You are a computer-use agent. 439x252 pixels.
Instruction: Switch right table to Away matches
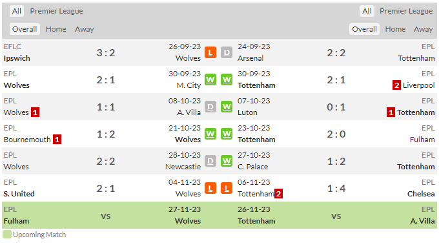point(423,29)
